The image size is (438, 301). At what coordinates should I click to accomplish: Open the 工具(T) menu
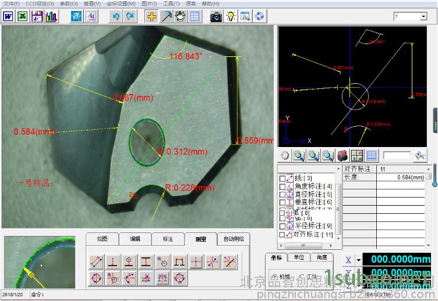click(171, 3)
